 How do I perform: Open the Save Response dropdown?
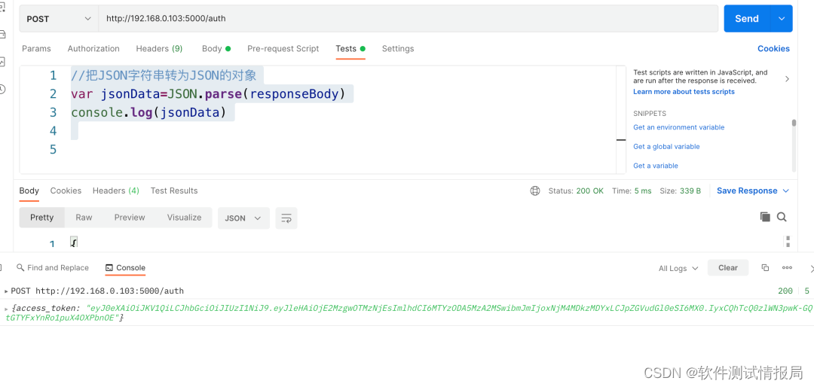coord(753,191)
